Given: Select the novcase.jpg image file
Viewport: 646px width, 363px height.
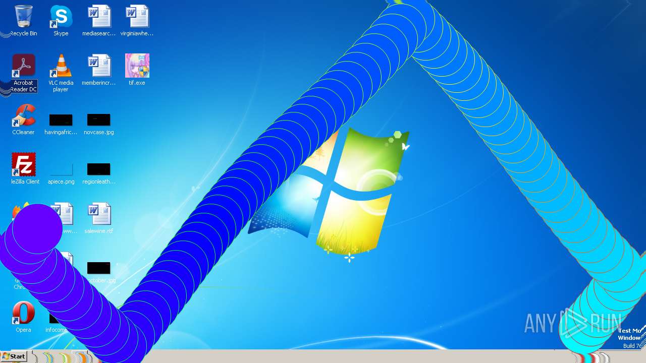Looking at the screenshot, I should (x=99, y=125).
